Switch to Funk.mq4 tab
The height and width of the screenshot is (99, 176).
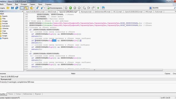point(159,12)
